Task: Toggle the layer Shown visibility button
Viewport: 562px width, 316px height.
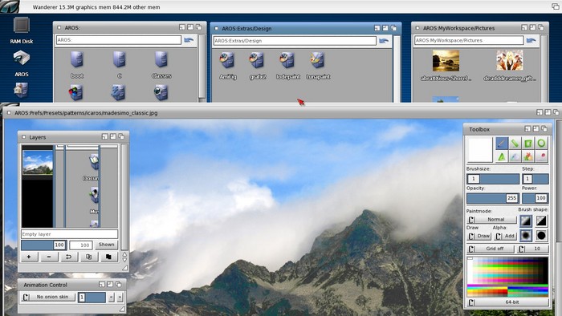Action: pos(107,245)
